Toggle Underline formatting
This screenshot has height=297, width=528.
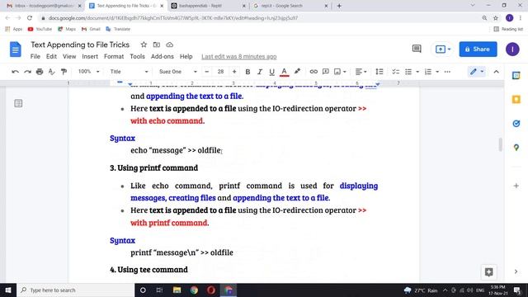(x=271, y=72)
